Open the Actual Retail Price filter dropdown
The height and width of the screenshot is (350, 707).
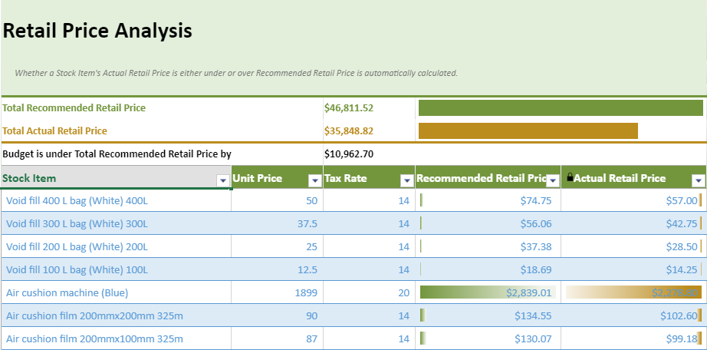(x=698, y=180)
